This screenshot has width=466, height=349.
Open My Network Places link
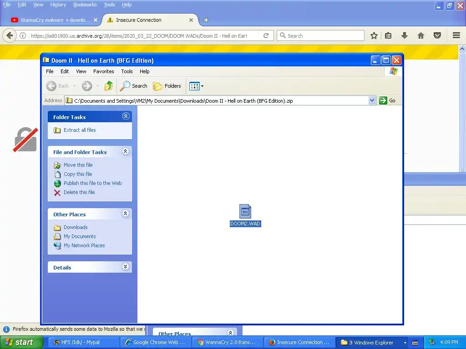pos(84,245)
